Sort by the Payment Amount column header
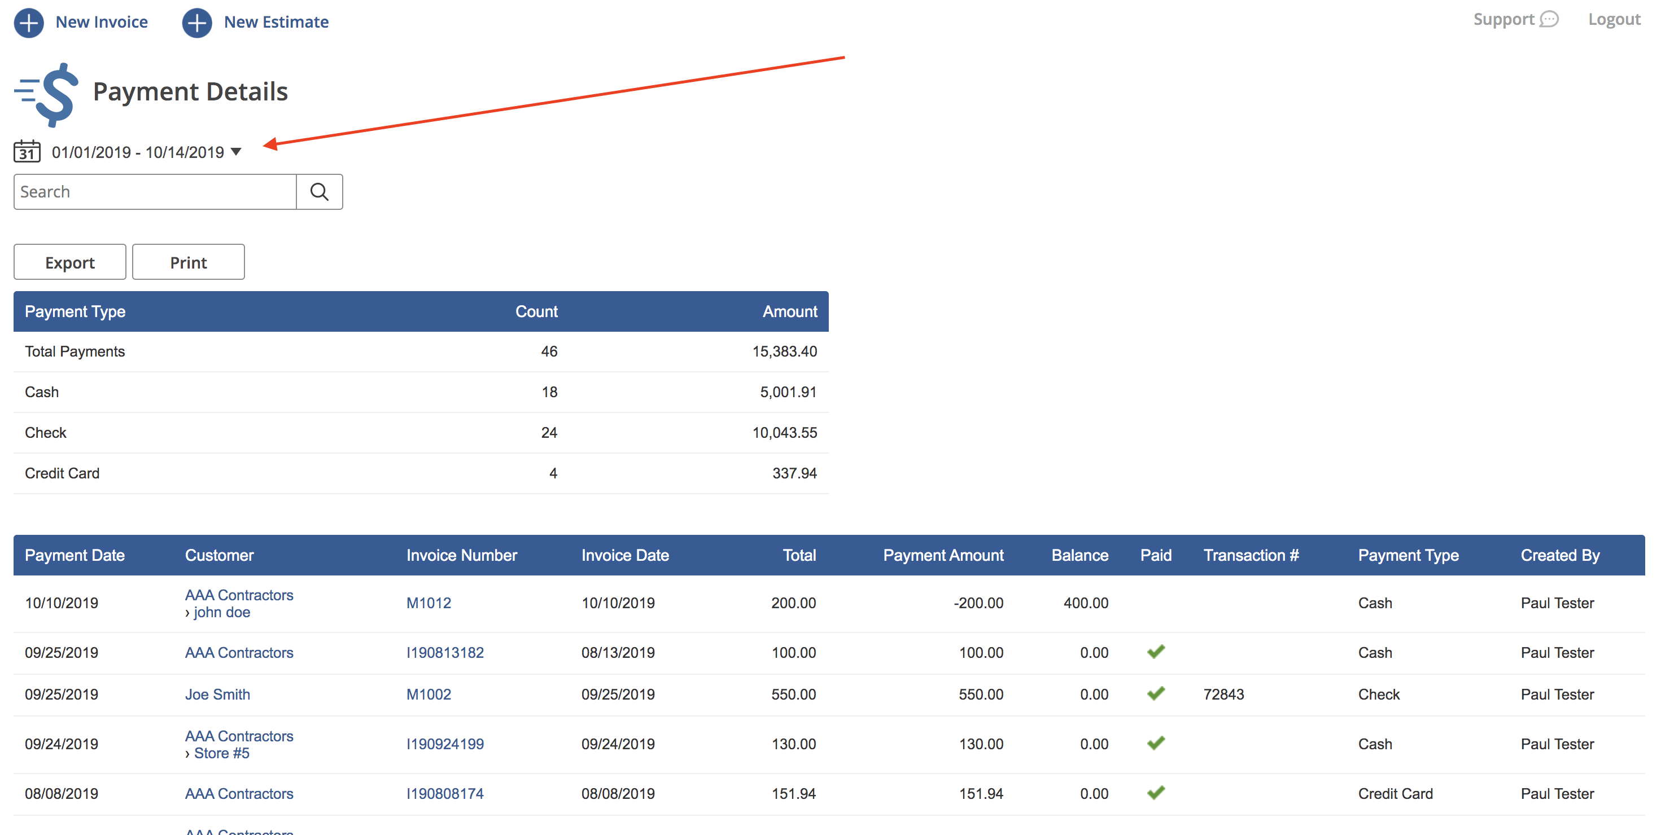 (943, 555)
